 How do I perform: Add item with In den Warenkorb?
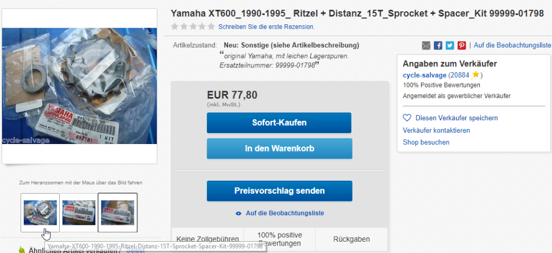pyautogui.click(x=280, y=149)
